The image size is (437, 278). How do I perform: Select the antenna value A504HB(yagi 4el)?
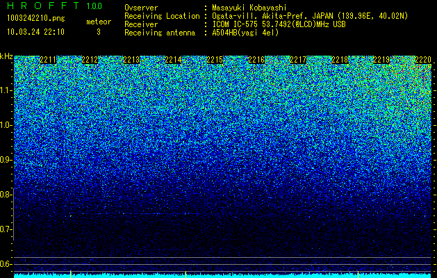(245, 33)
